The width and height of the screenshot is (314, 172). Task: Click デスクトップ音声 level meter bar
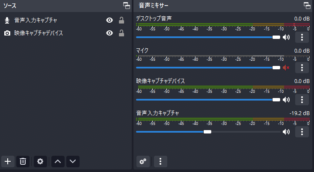click(x=223, y=25)
